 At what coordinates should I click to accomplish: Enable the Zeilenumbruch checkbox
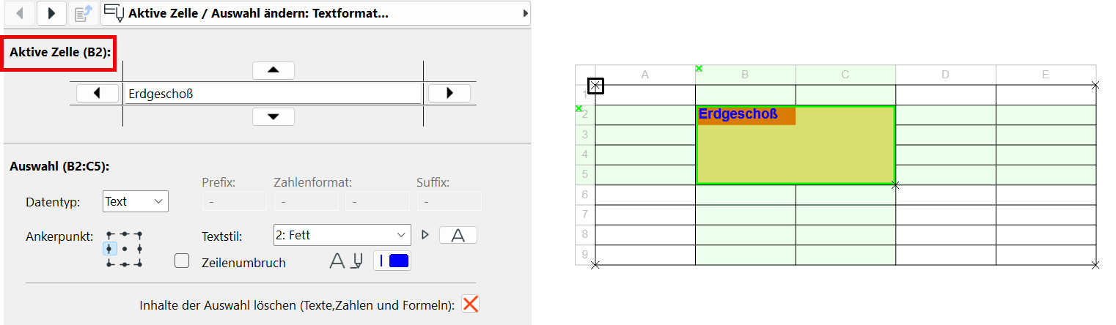(182, 261)
